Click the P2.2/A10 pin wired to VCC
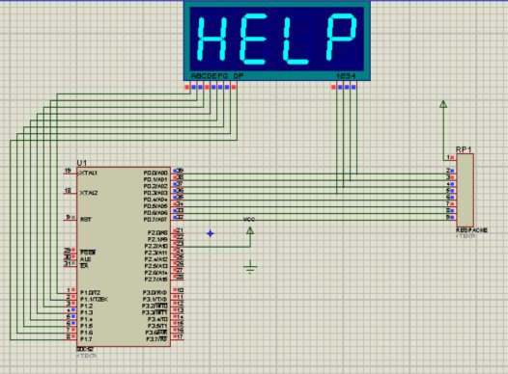Image resolution: width=508 pixels, height=374 pixels. (x=178, y=245)
